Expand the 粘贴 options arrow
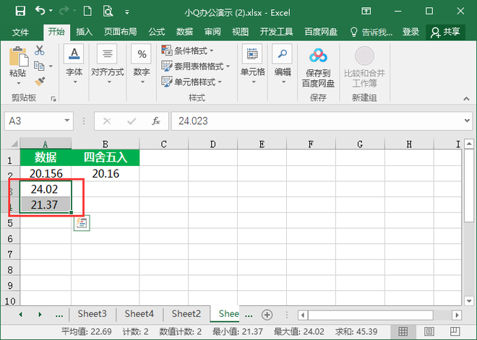Image resolution: width=477 pixels, height=340 pixels. pos(18,83)
